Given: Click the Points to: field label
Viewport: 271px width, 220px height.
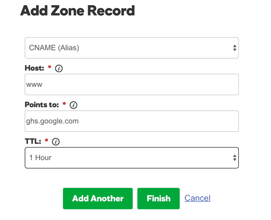Looking at the screenshot, I should [42, 105].
